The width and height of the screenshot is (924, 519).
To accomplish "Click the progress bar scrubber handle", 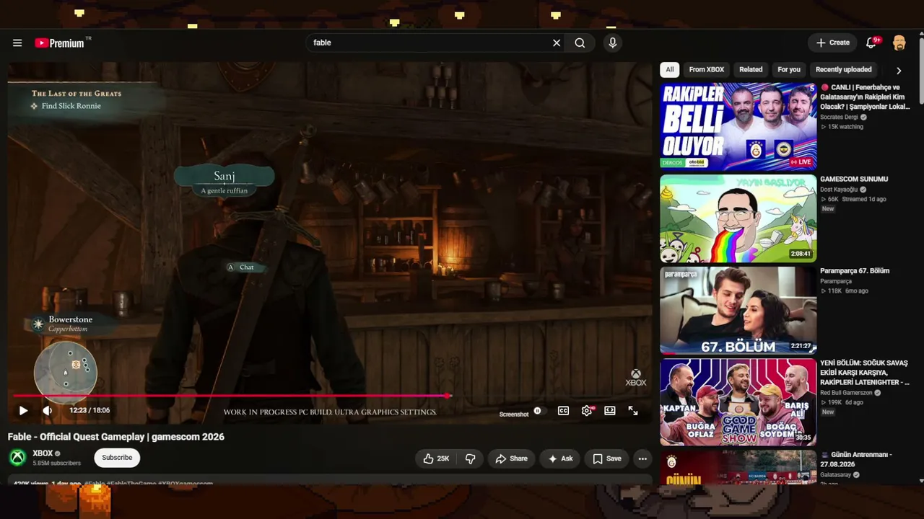I will coord(448,396).
